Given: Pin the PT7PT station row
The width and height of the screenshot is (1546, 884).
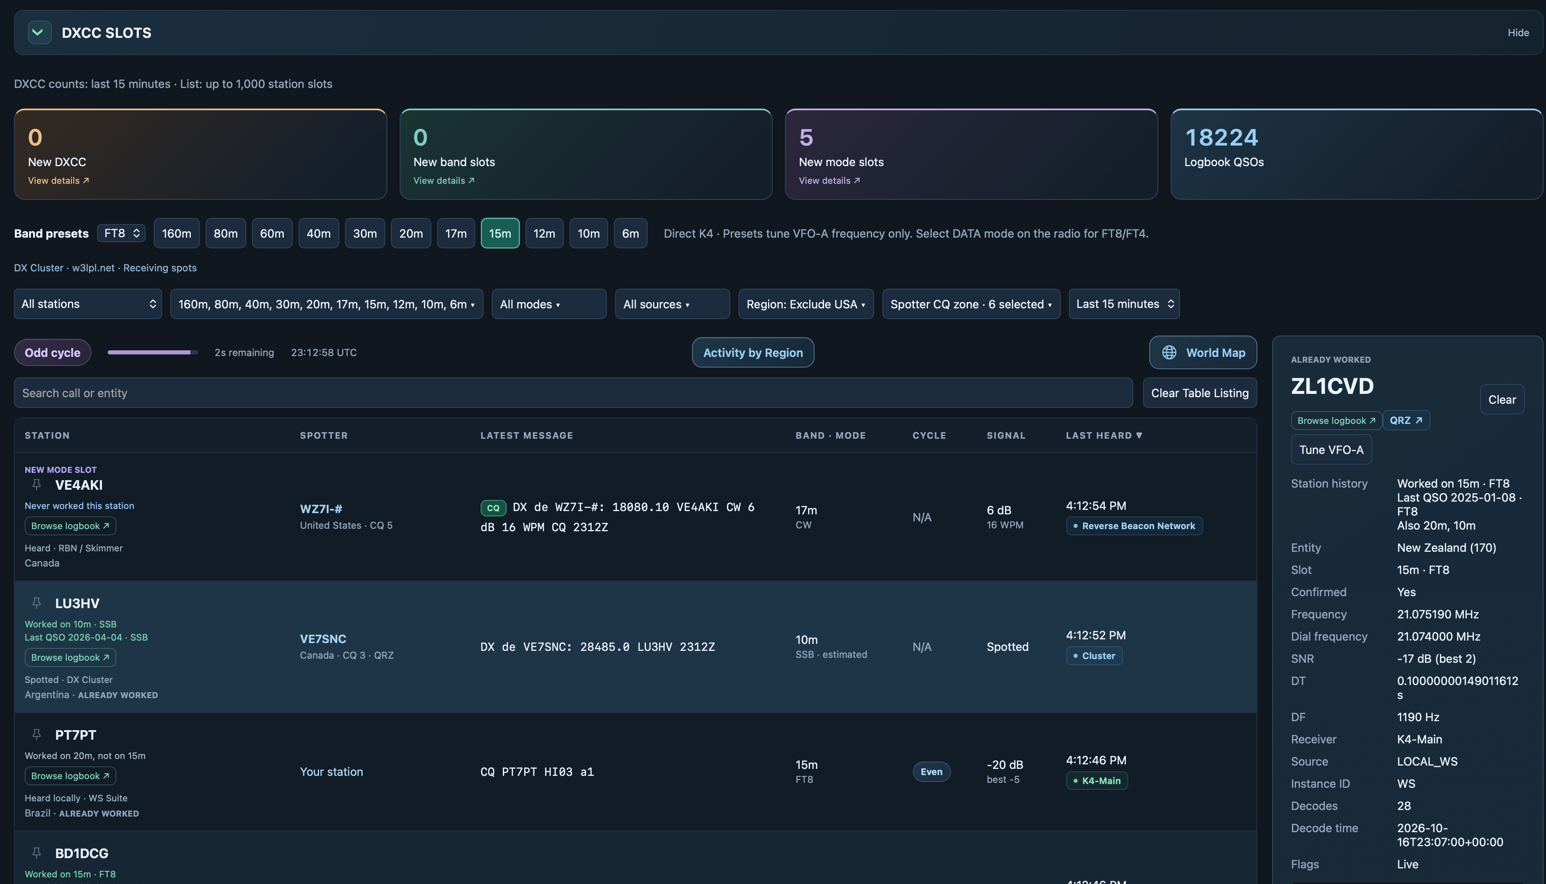Looking at the screenshot, I should (37, 735).
